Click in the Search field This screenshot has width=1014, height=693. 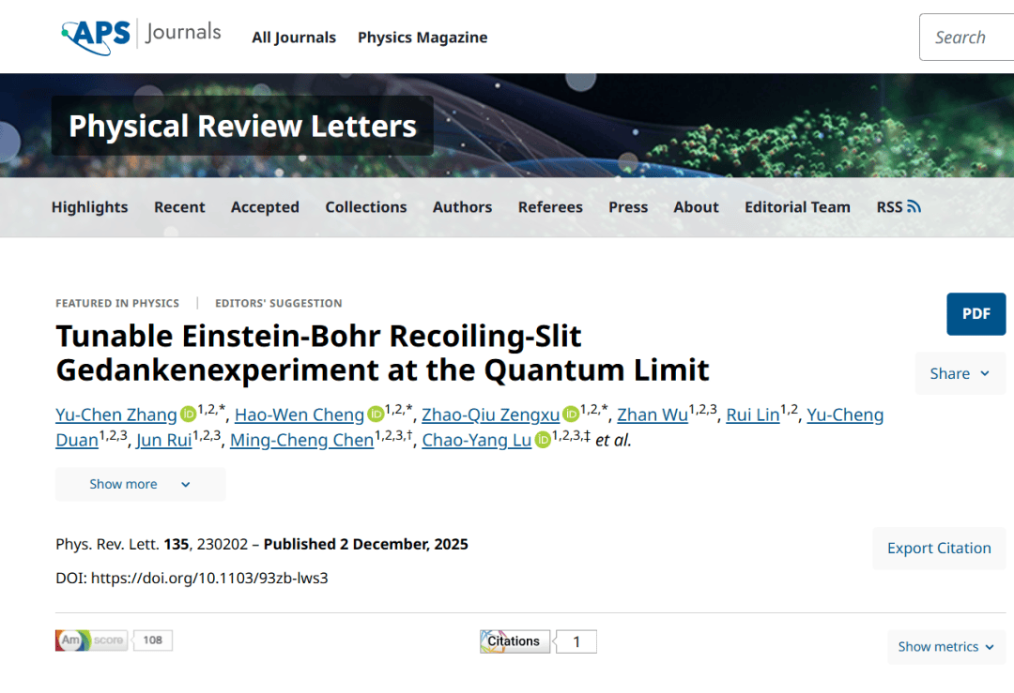967,38
